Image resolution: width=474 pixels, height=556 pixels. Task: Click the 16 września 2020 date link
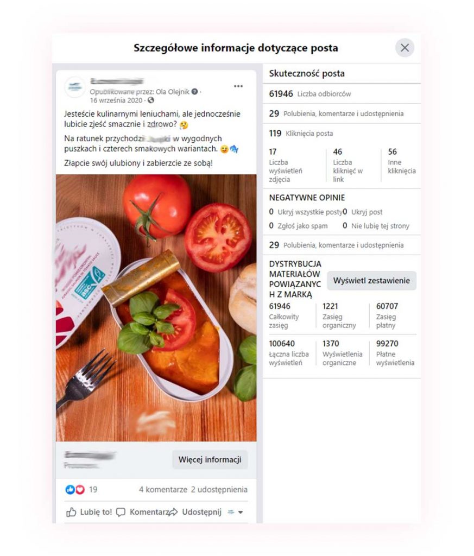(x=116, y=100)
